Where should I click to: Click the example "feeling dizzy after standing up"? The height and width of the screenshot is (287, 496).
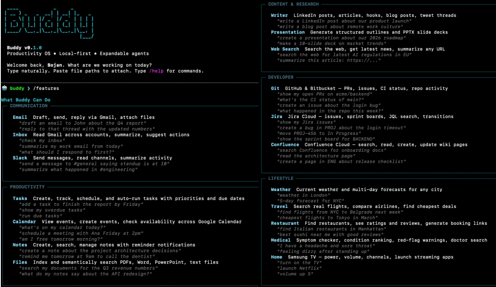[x=323, y=251]
